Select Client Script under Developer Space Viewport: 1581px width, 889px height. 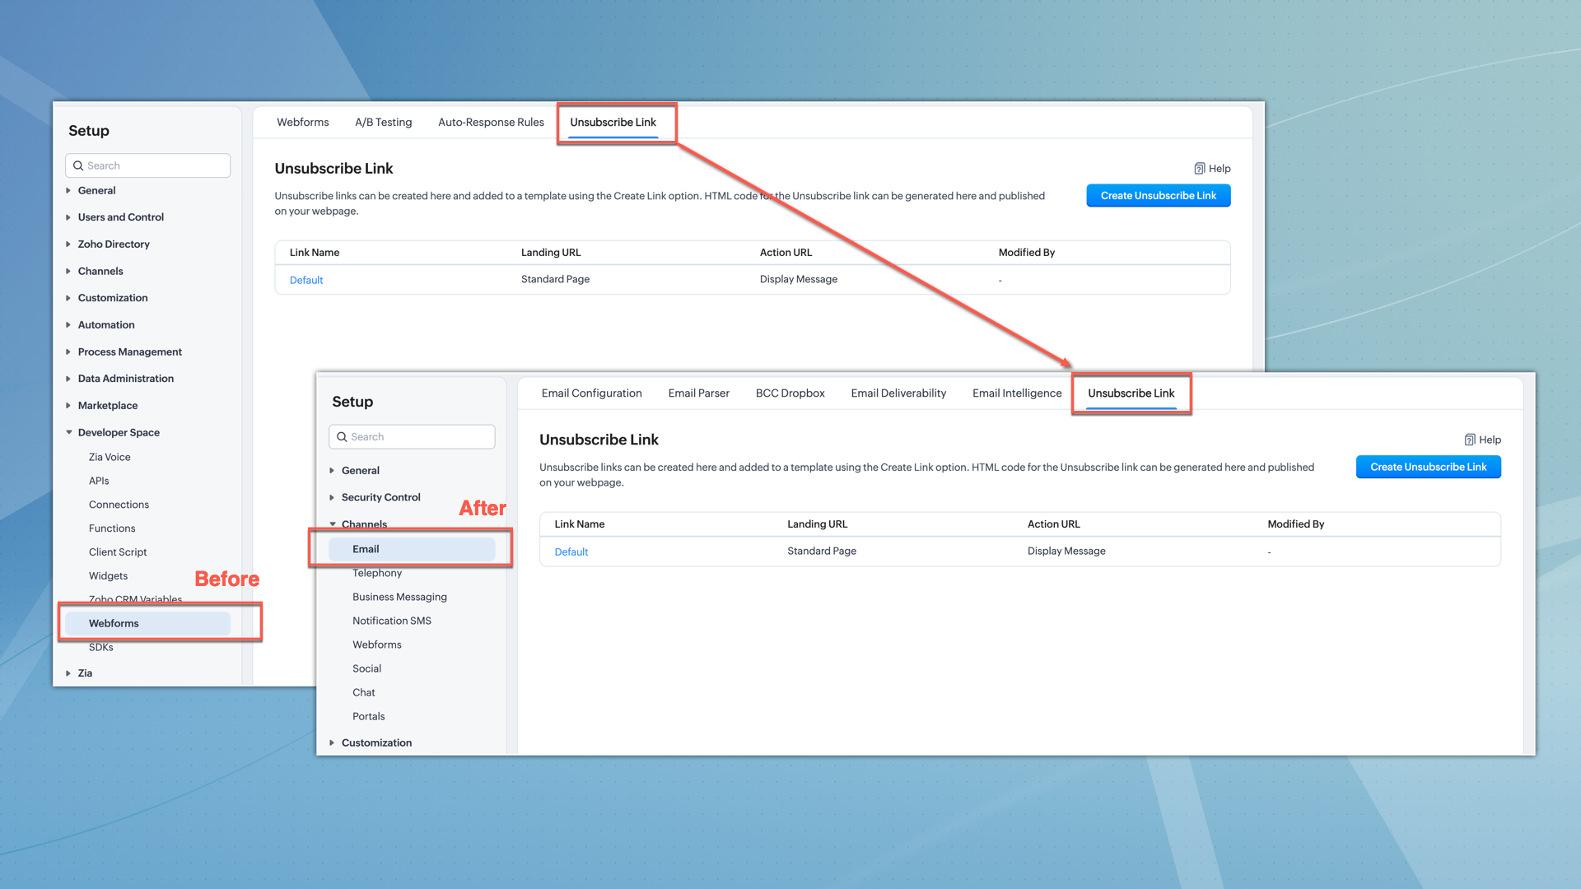click(x=118, y=552)
